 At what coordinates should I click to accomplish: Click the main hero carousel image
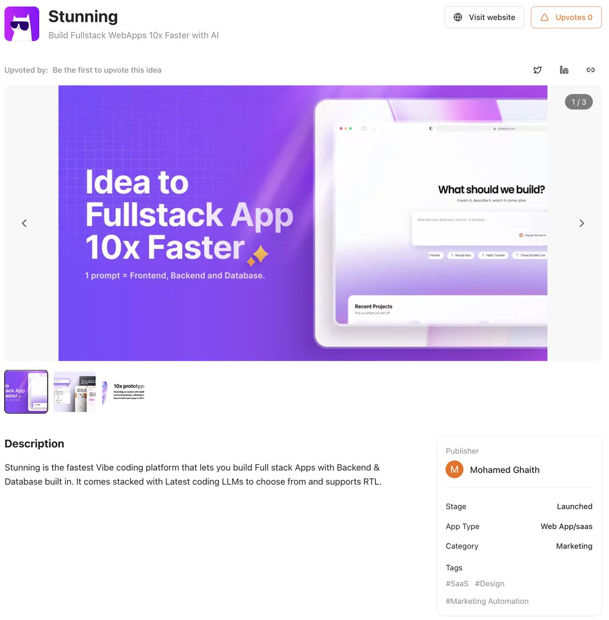[x=303, y=223]
